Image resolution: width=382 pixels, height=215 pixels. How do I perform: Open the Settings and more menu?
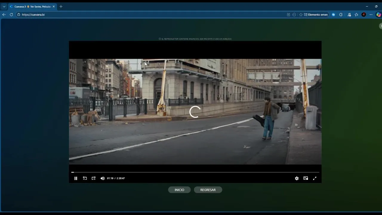coord(371,15)
